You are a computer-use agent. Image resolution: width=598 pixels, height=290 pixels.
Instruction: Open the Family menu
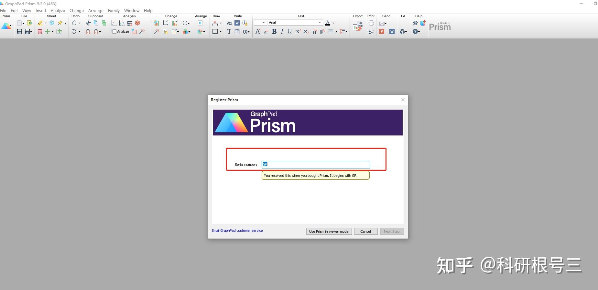(114, 10)
